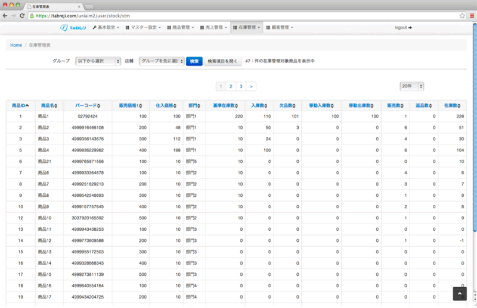Go to page 2 of results
The height and width of the screenshot is (308, 477).
point(230,86)
